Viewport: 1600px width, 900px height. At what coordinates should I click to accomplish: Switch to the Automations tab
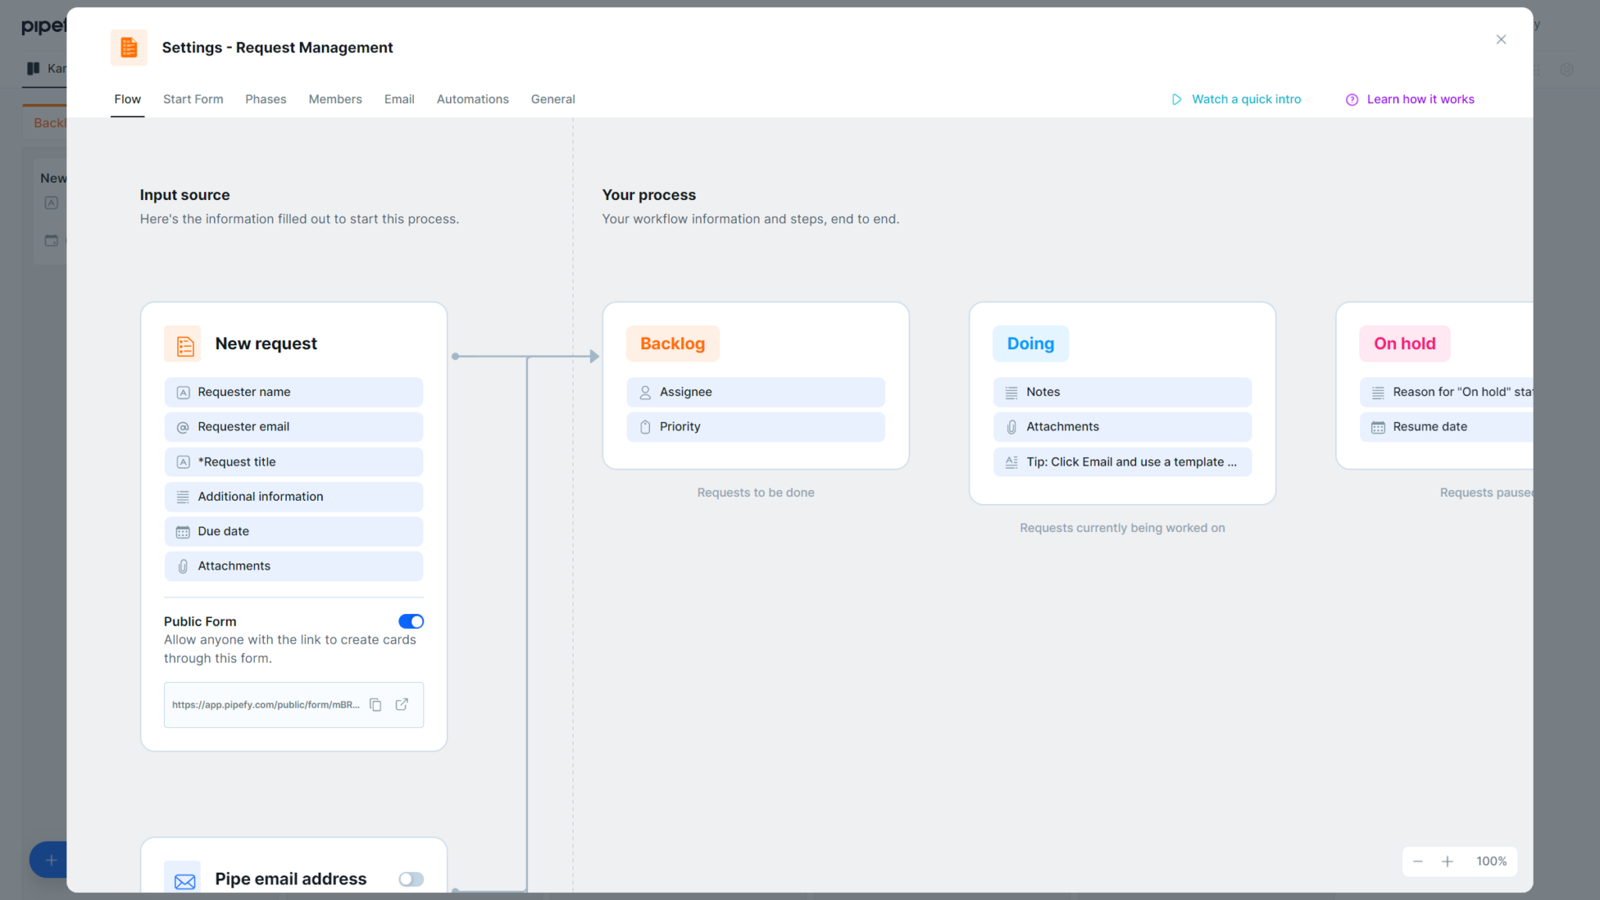(472, 99)
